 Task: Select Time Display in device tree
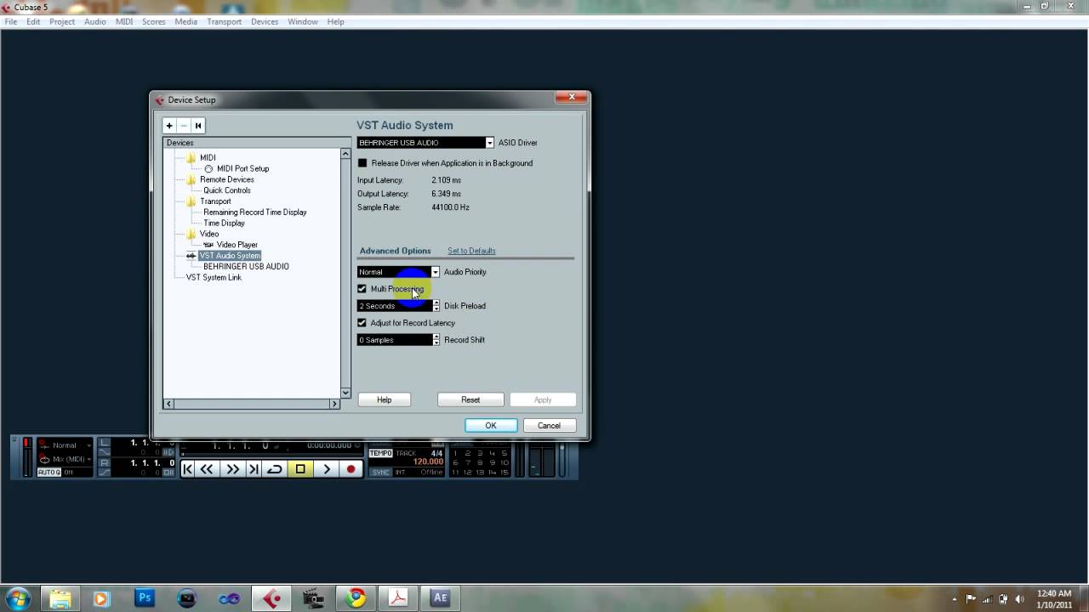point(224,224)
